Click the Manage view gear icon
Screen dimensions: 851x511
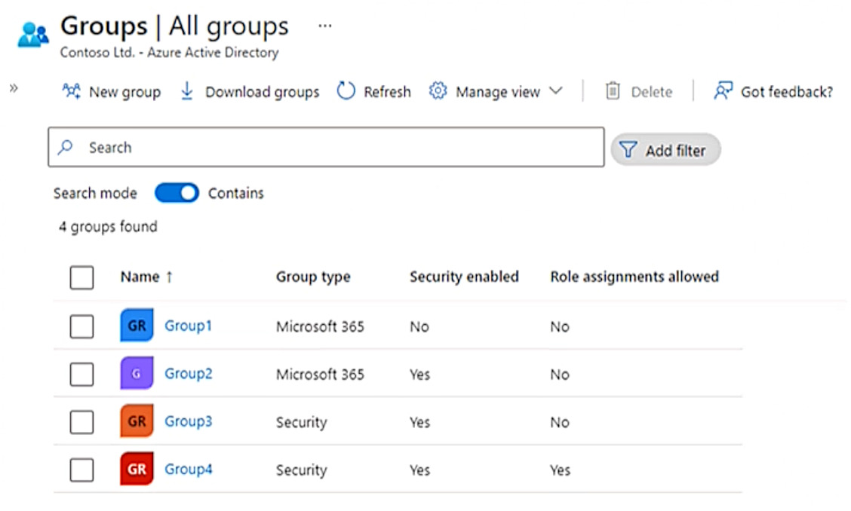(438, 91)
